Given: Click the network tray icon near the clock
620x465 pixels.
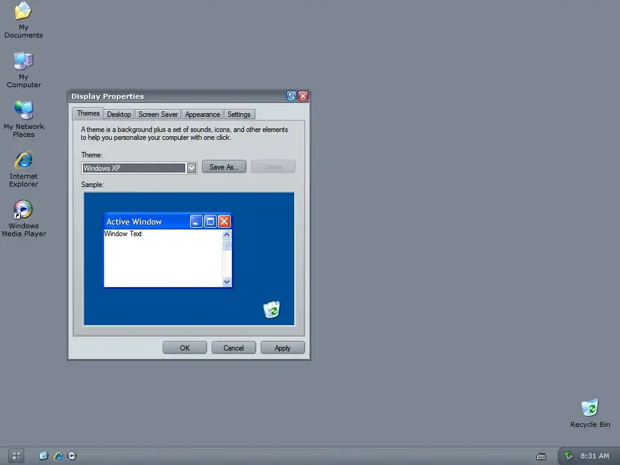Looking at the screenshot, I should 568,455.
